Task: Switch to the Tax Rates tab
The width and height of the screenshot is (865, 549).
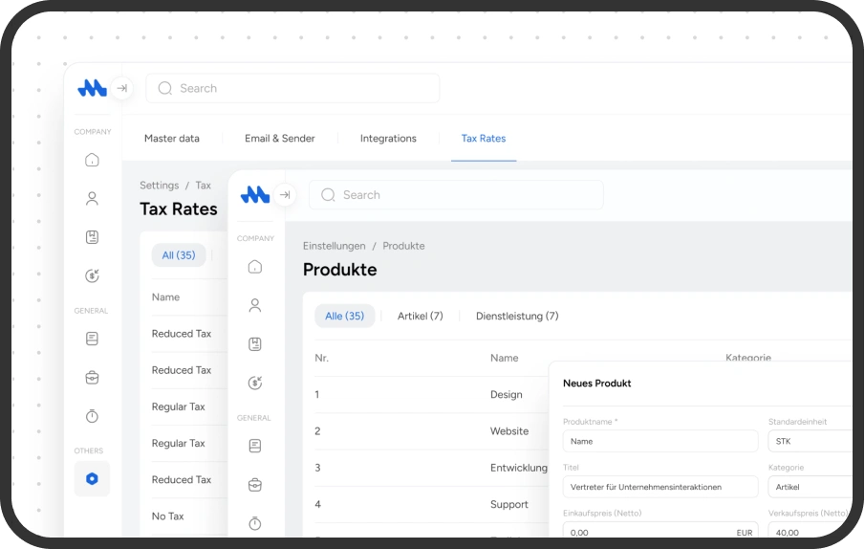Action: pos(483,139)
